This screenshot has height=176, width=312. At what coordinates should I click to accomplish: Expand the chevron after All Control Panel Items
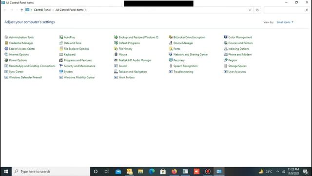[x=86, y=10]
